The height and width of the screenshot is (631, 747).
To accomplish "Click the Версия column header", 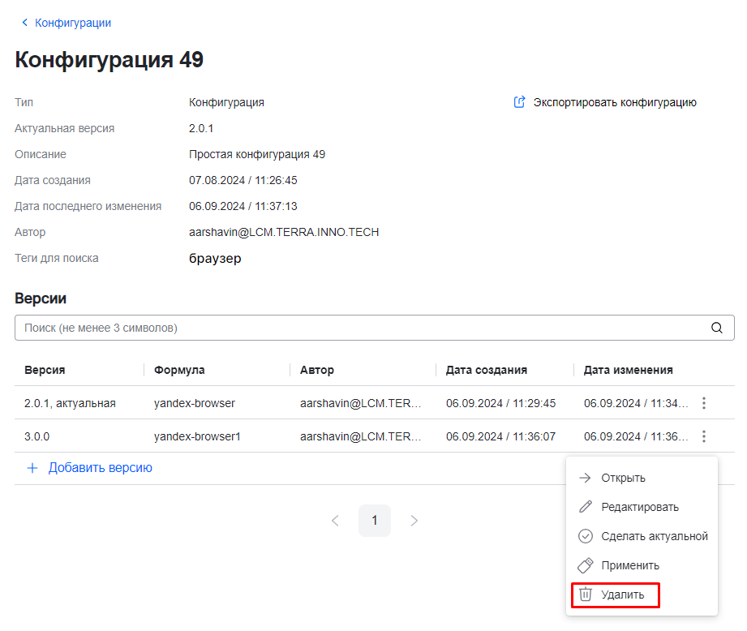I will tap(45, 370).
